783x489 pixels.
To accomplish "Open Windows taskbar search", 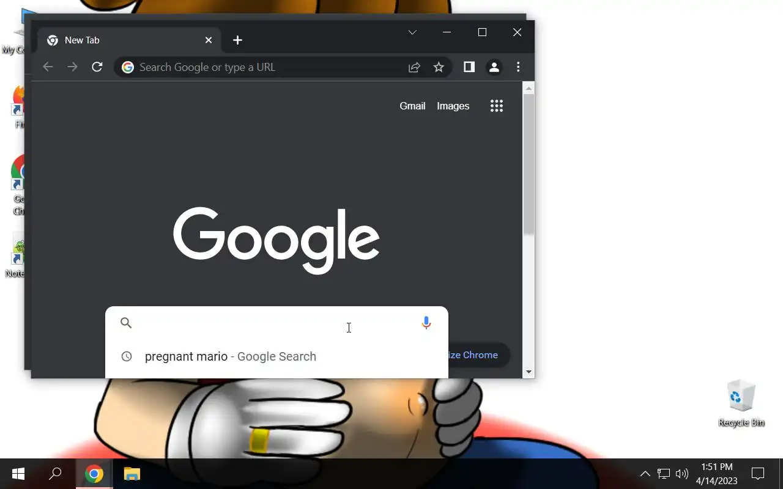I will click(x=55, y=474).
